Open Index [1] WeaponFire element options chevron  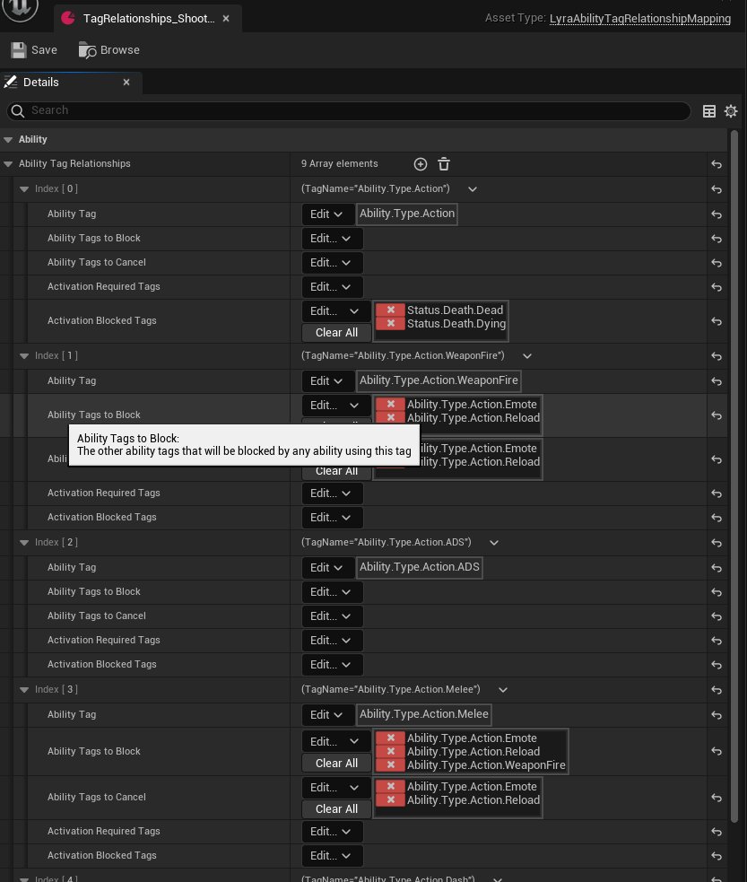[x=527, y=356]
